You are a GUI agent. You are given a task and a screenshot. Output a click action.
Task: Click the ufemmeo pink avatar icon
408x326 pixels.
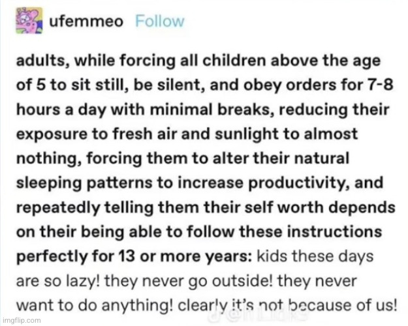click(28, 22)
